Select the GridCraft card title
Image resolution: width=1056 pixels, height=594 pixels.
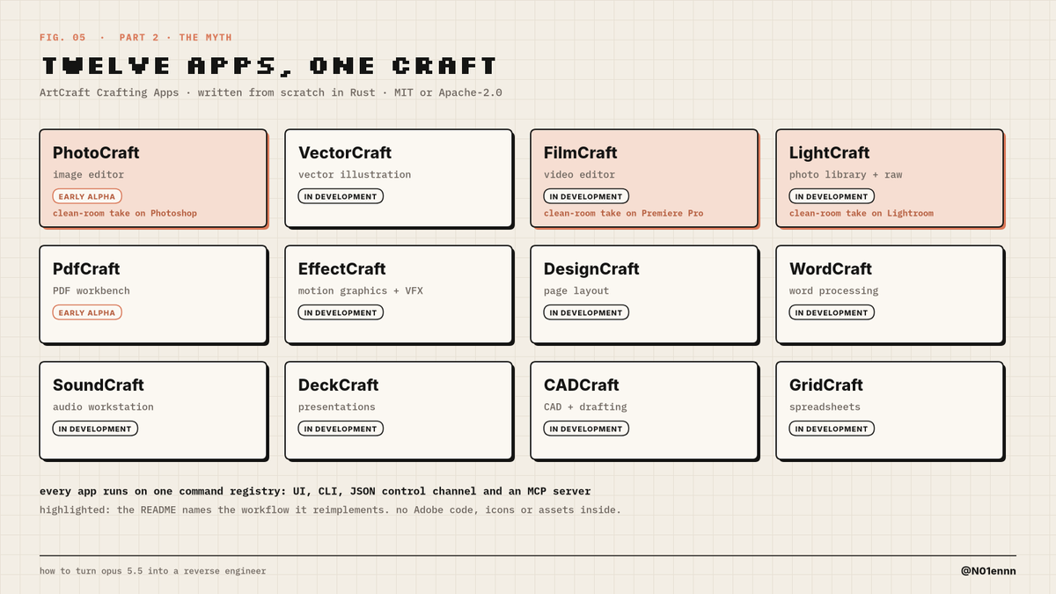(x=826, y=385)
